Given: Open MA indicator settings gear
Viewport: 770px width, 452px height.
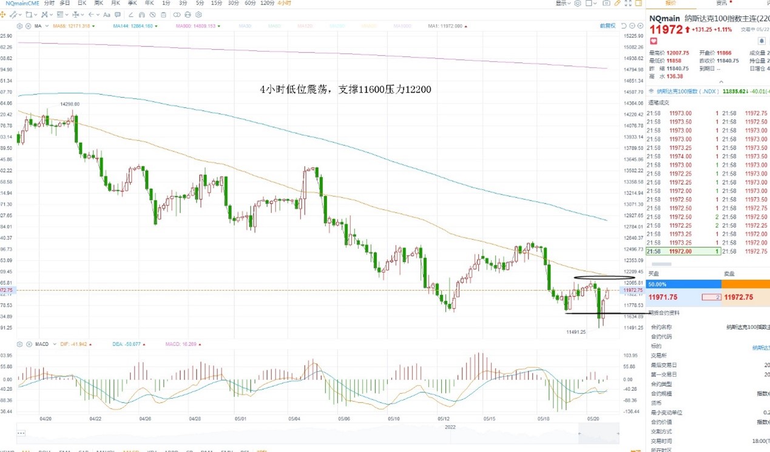Looking at the screenshot, I should pyautogui.click(x=19, y=26).
